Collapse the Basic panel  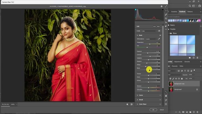click(137, 35)
